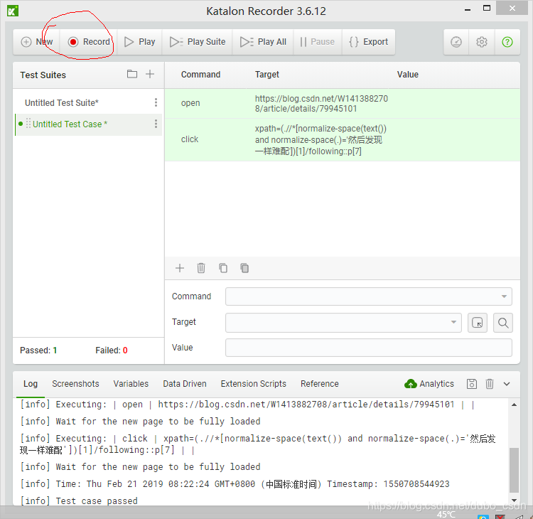Viewport: 533px width, 519px height.
Task: Click the blog URL in the open row
Action: tap(321, 103)
